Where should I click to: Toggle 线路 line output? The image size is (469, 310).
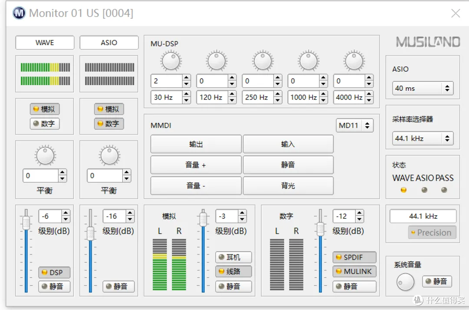[x=234, y=271]
